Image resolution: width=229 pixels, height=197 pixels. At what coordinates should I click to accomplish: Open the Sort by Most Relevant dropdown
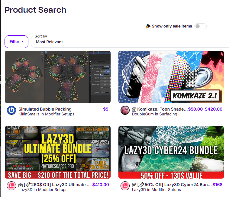pos(130,42)
